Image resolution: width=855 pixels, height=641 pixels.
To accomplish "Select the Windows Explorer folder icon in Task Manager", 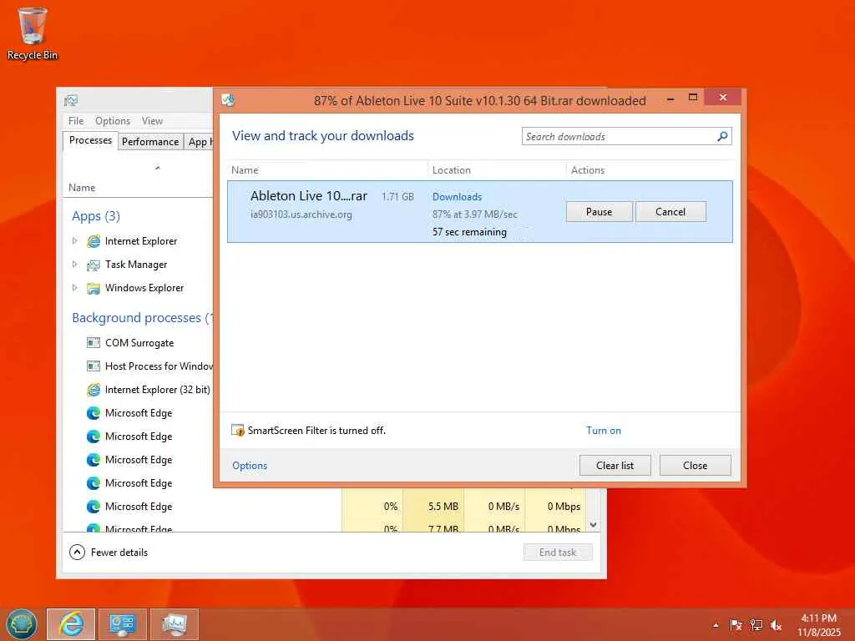I will (94, 288).
